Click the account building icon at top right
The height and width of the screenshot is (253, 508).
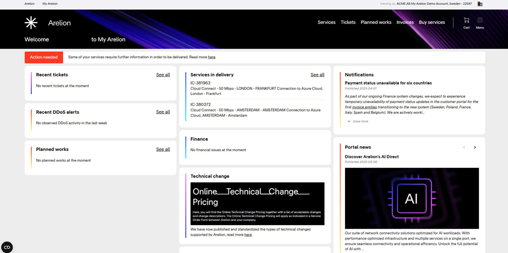[x=479, y=4]
